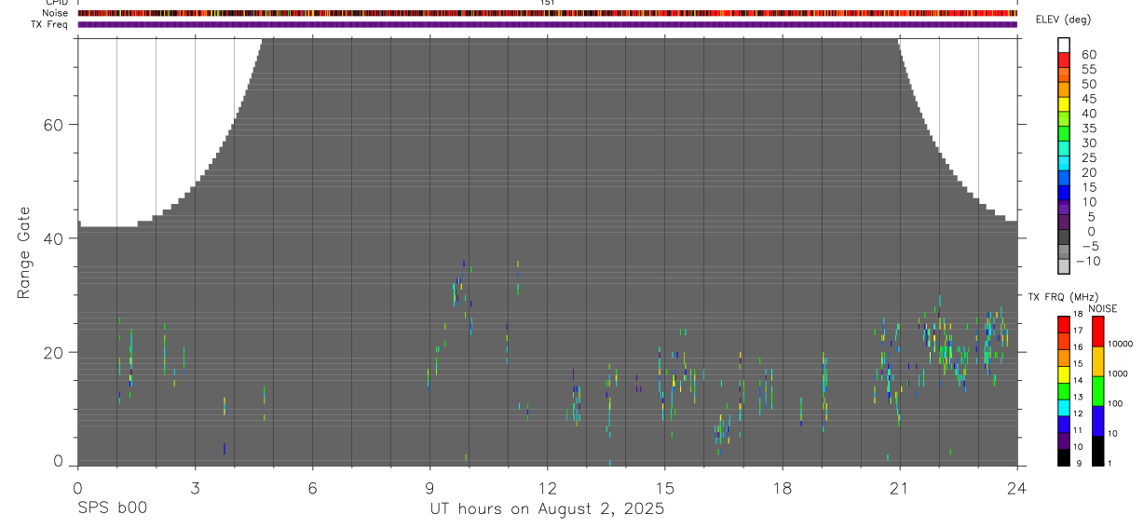Image resolution: width=1144 pixels, height=528 pixels.
Task: Click the UT hours axis tick '15'
Action: [x=664, y=487]
